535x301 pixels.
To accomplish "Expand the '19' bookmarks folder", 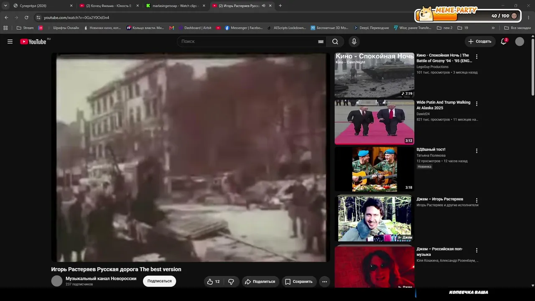I will pos(463,28).
